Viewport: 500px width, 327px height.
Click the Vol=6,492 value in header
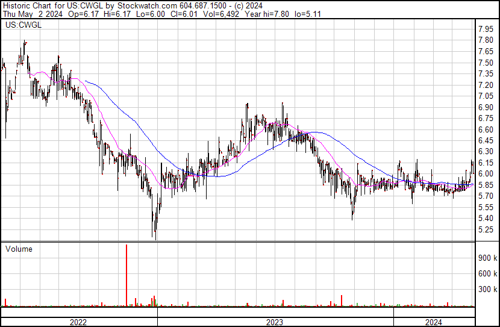pos(220,14)
